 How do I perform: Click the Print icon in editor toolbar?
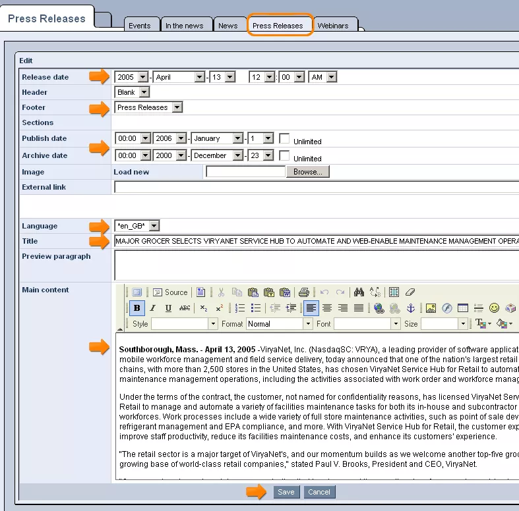303,292
